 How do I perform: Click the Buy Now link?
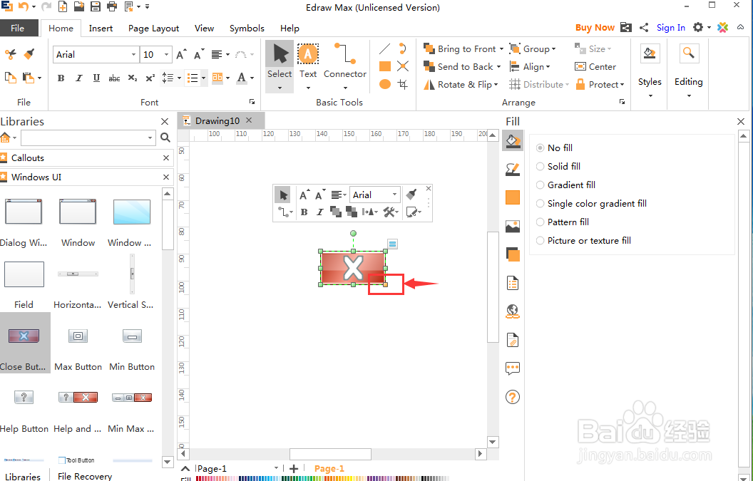(x=595, y=27)
